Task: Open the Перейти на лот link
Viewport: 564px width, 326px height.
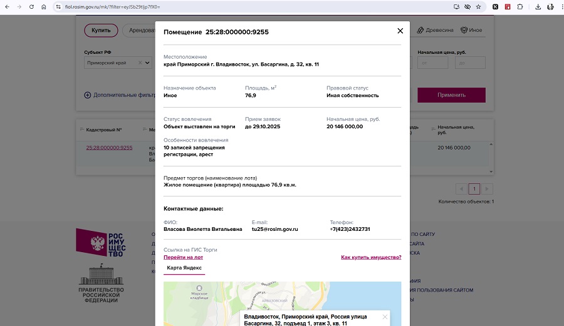Action: point(183,257)
